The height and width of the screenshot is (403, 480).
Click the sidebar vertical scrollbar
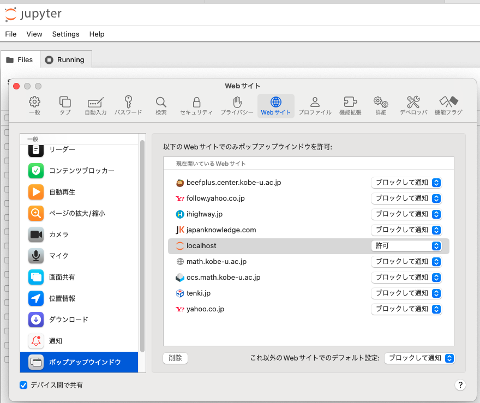142,245
